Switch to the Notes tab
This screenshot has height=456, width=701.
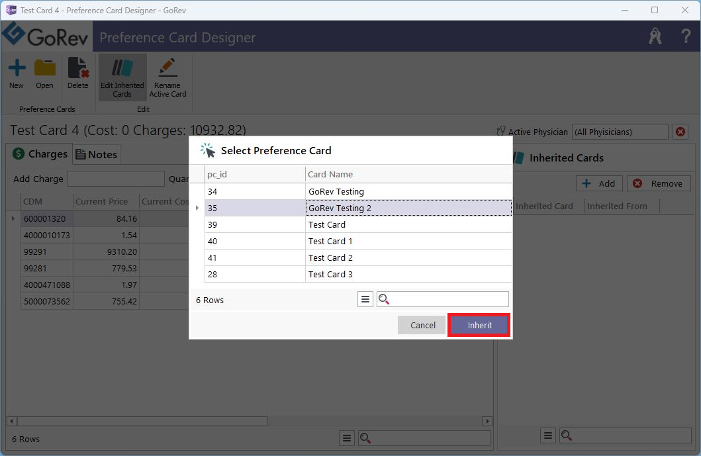[97, 155]
